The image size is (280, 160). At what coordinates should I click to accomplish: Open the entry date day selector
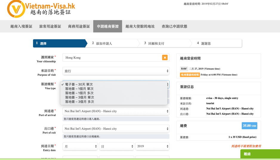[116, 146]
